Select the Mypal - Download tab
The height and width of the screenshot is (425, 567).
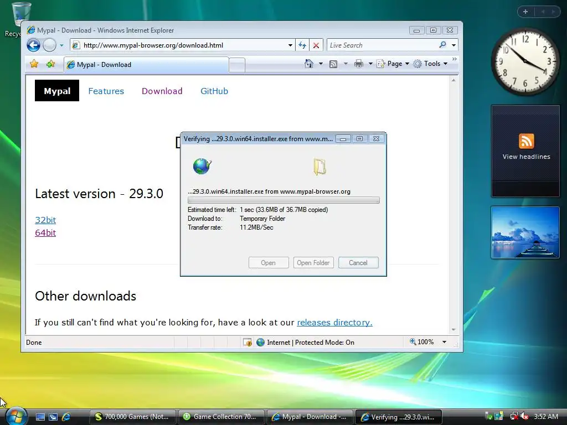[146, 65]
